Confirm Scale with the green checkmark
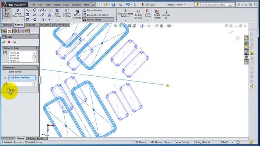The height and width of the screenshot is (146, 260). pyautogui.click(x=4, y=42)
